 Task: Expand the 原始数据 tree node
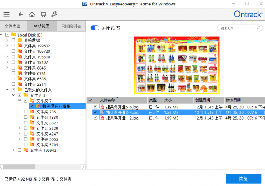pos(7,40)
